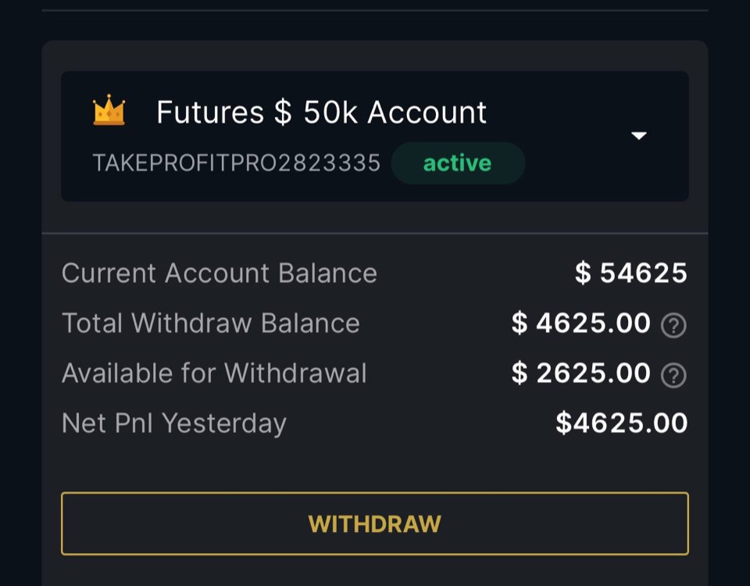Open help icon for Total Withdraw Balance
The height and width of the screenshot is (586, 750).
pos(673,325)
